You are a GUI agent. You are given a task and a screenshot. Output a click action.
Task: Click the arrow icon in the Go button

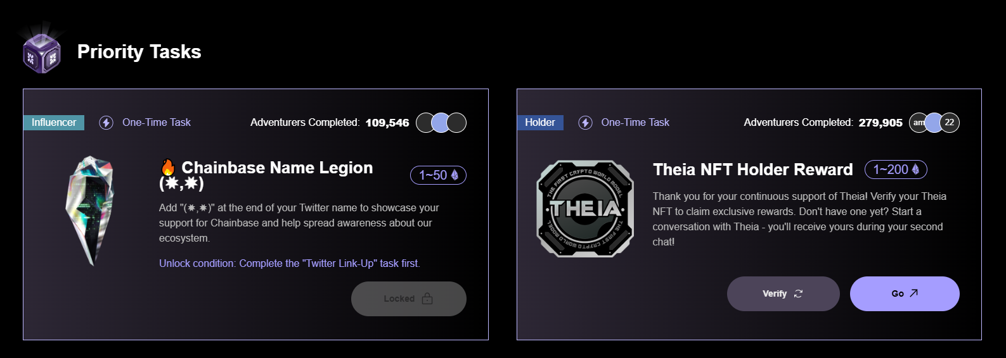(x=913, y=293)
